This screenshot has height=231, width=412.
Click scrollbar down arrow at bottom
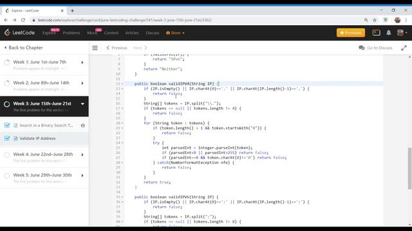coord(409,225)
